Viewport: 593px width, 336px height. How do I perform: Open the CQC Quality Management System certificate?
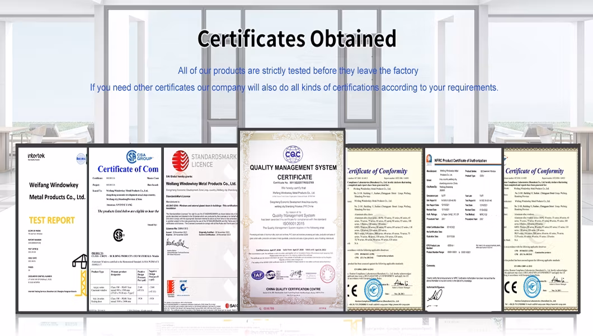pos(292,221)
